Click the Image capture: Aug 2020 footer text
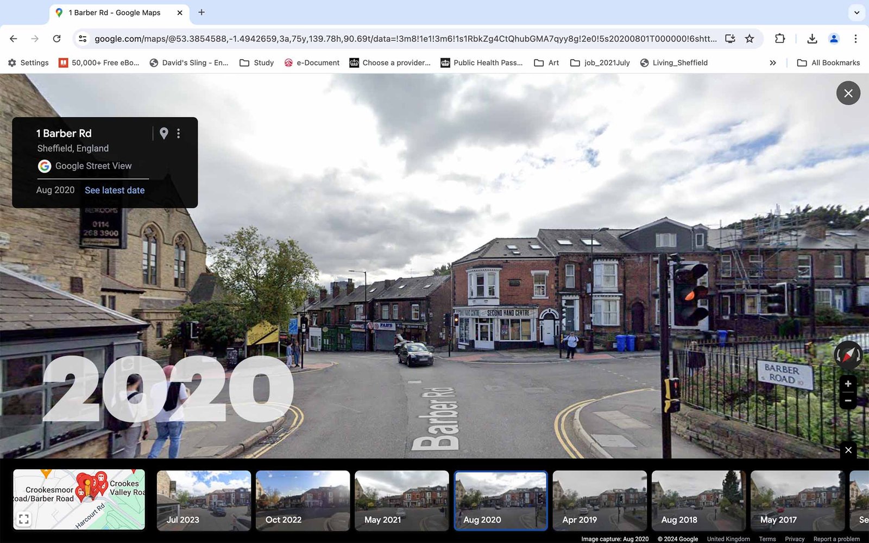 point(615,539)
